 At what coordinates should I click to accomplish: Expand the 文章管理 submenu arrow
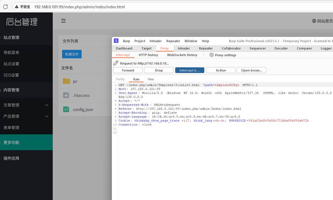pos(47,105)
